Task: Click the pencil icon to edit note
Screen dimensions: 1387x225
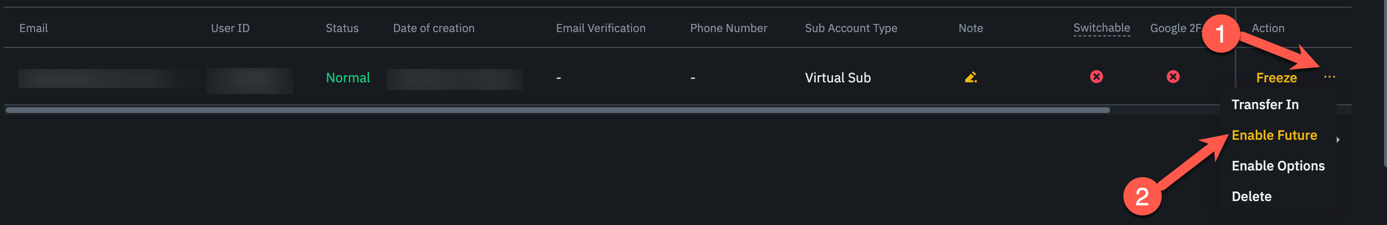Action: [970, 78]
